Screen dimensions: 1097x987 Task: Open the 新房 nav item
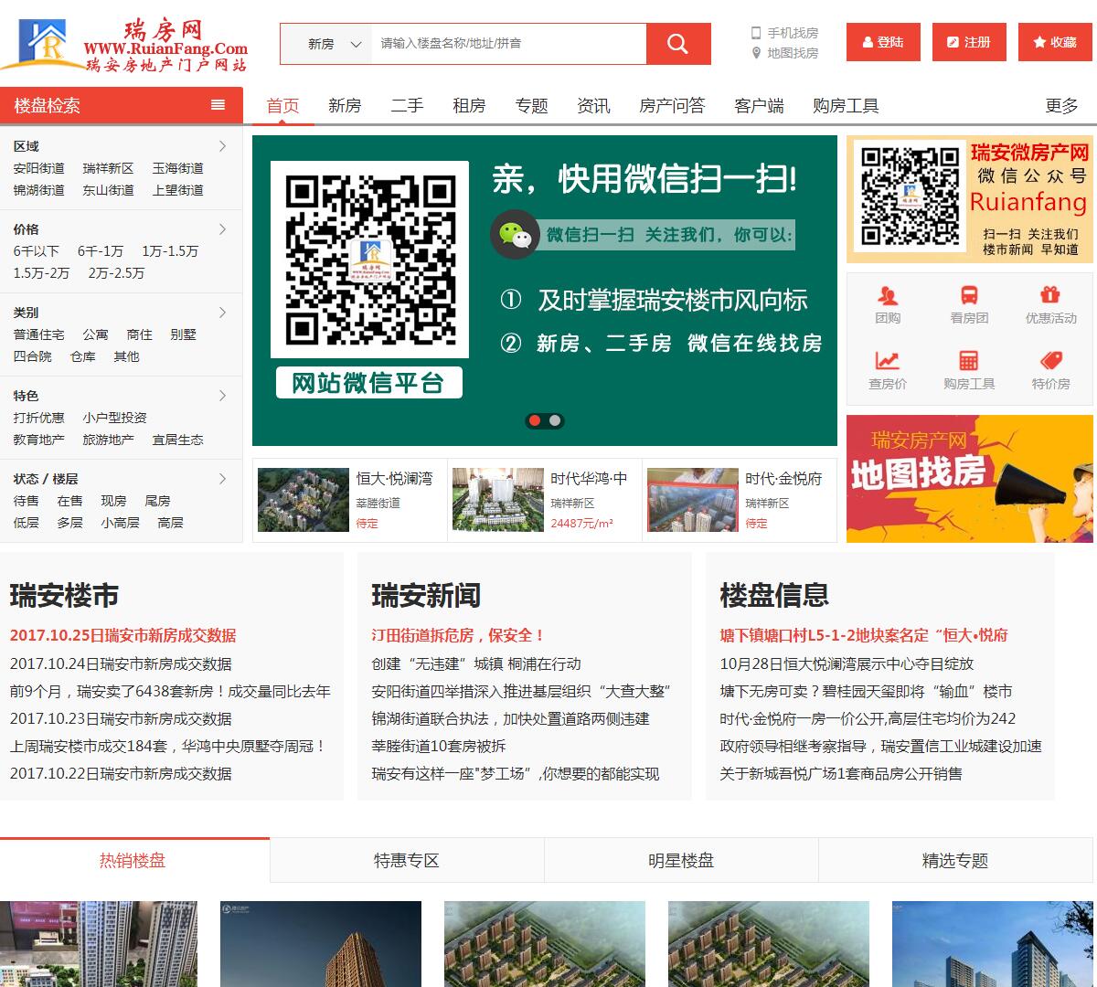coord(345,106)
